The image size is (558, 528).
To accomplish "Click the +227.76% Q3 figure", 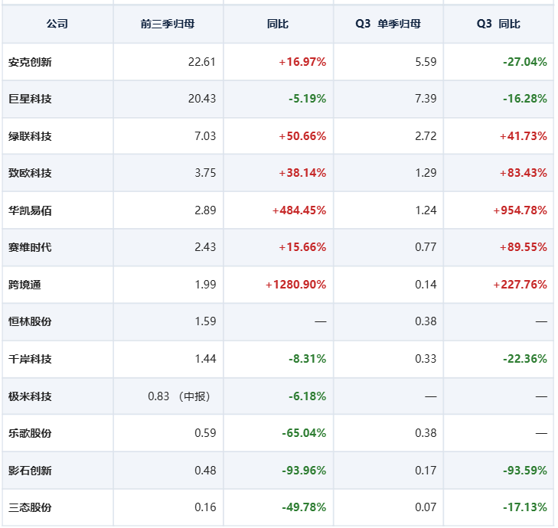I will pos(520,285).
